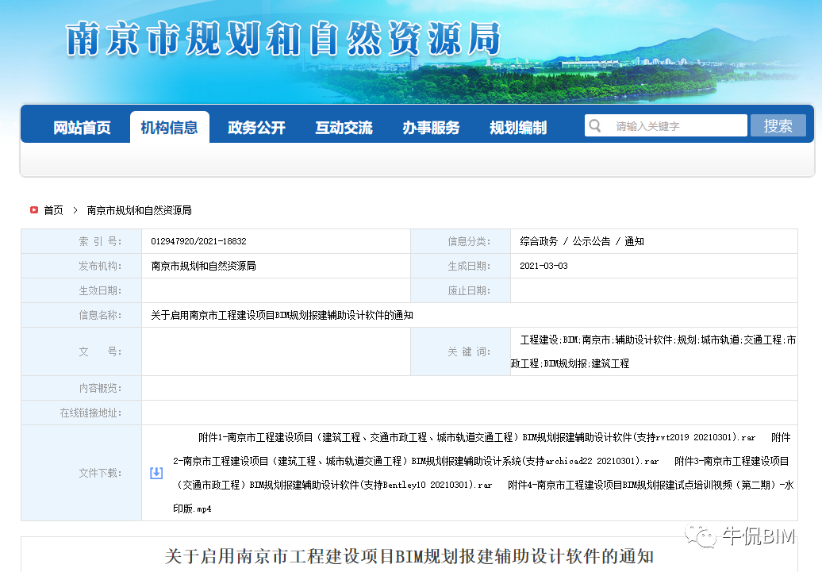Click the generation date 2021-03-03

pos(544,266)
